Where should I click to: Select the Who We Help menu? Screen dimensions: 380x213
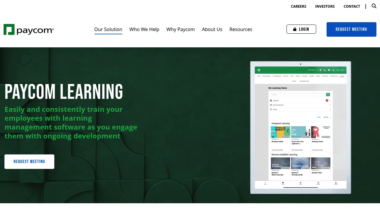144,29
